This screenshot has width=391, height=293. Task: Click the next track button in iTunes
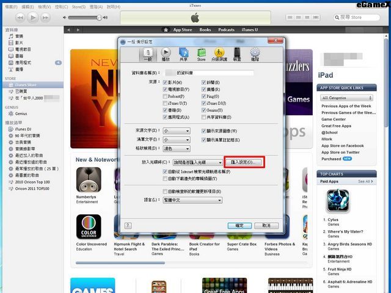[x=45, y=18]
